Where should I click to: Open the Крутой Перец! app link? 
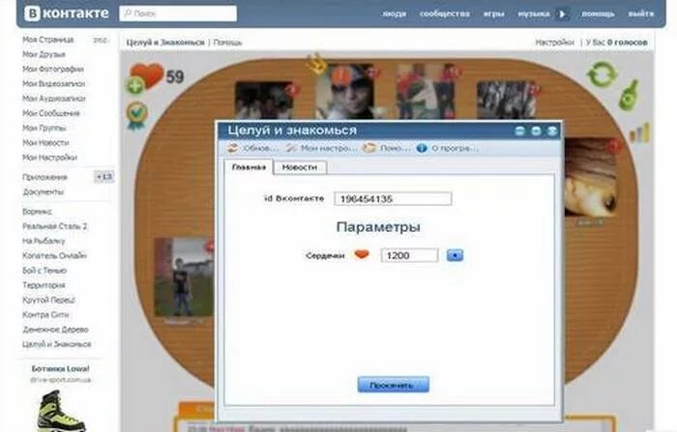coord(48,300)
